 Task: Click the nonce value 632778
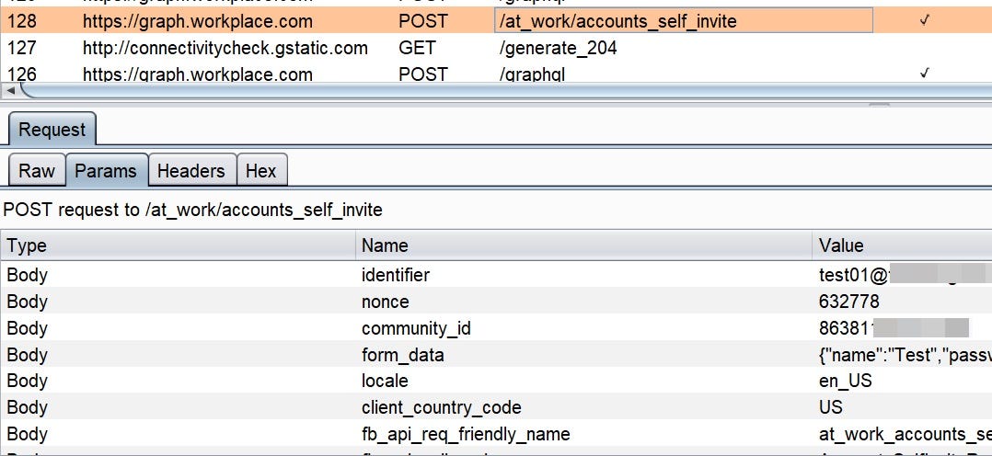click(x=849, y=302)
